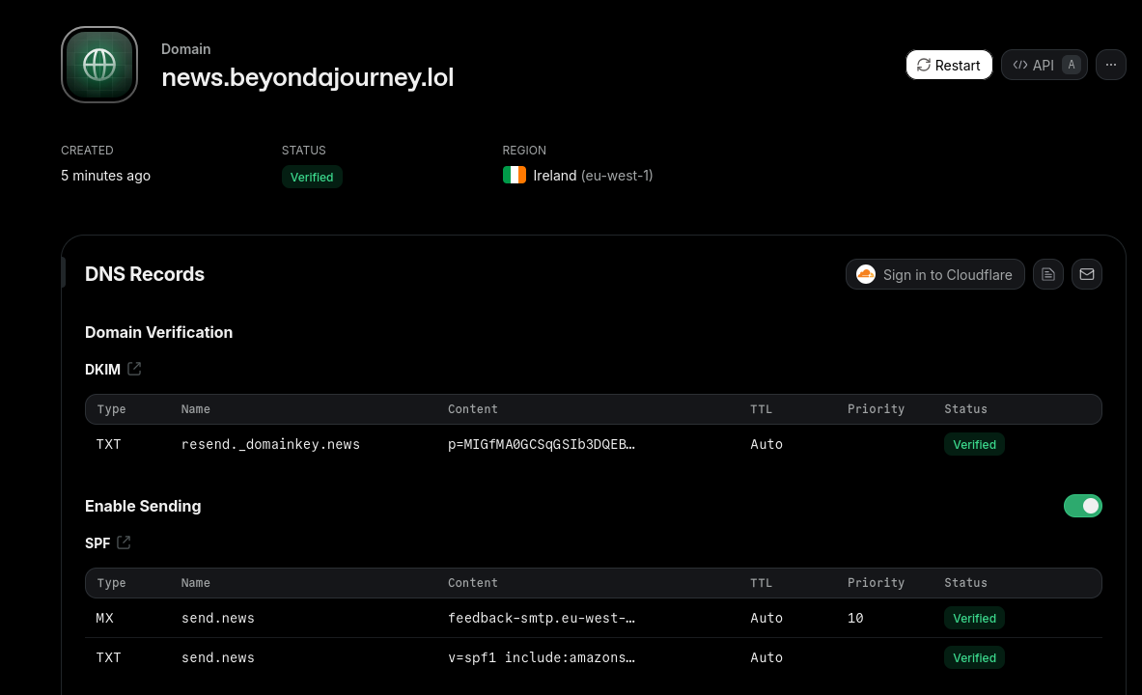Click the globe domain avatar icon
This screenshot has height=695, width=1142.
98,65
